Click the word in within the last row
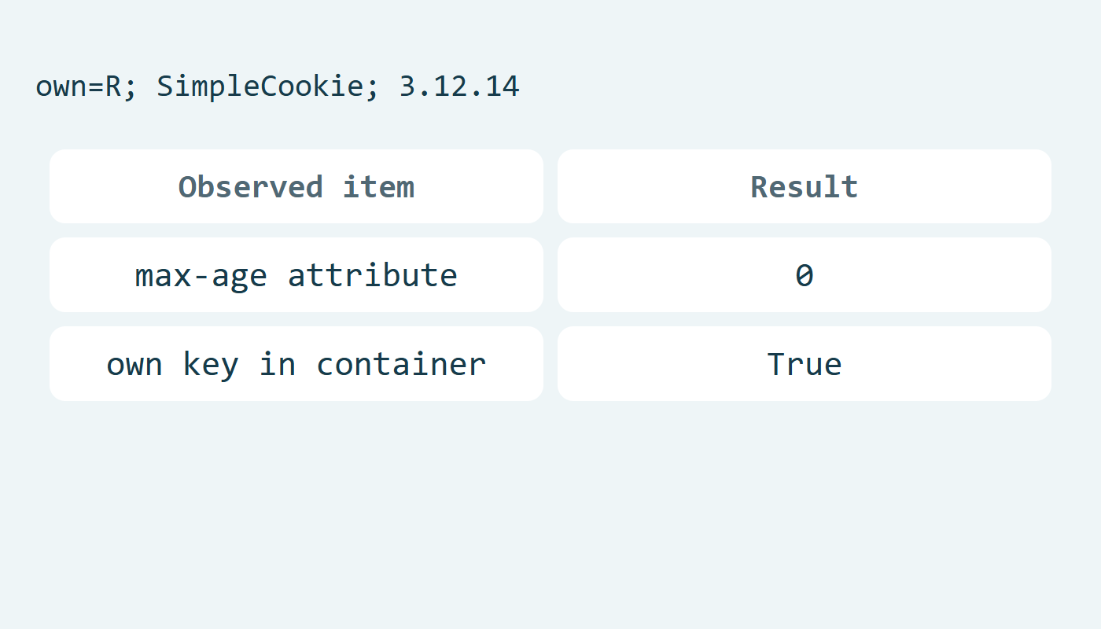 click(x=278, y=364)
